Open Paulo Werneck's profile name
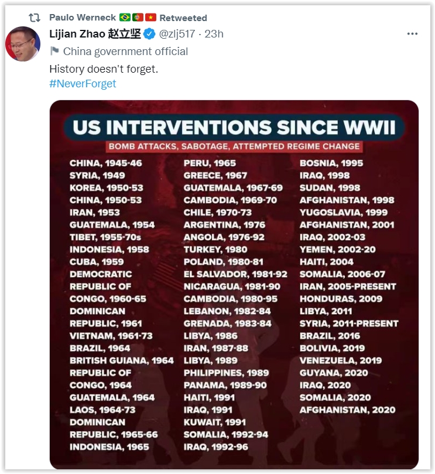Viewport: 435px width, 474px height. [x=83, y=18]
